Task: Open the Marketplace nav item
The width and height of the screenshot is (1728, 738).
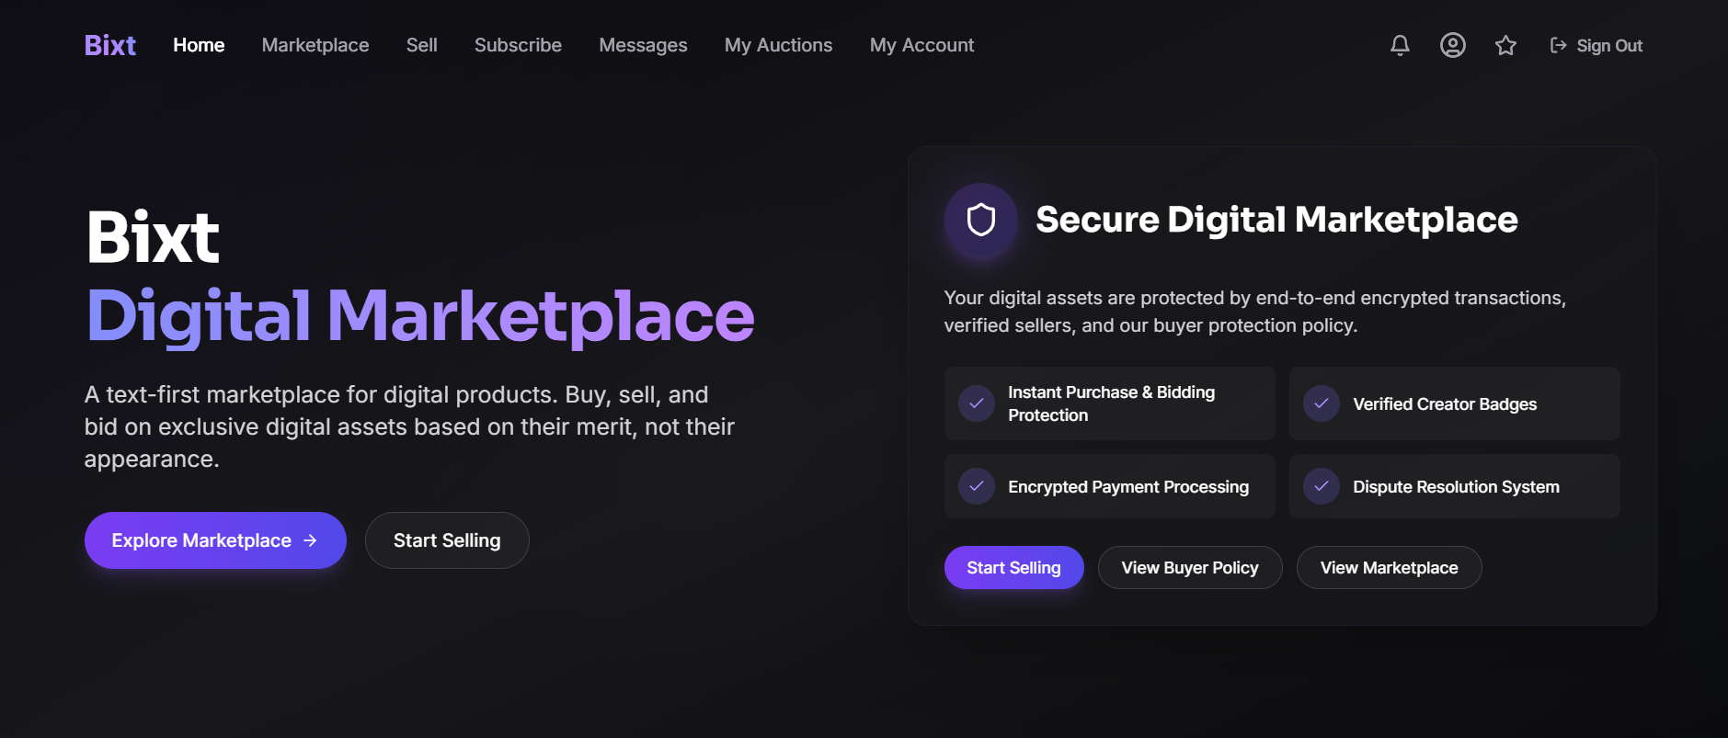Action: click(x=315, y=45)
